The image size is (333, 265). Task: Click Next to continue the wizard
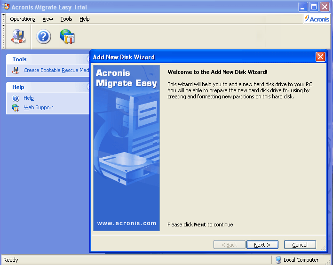(x=262, y=245)
